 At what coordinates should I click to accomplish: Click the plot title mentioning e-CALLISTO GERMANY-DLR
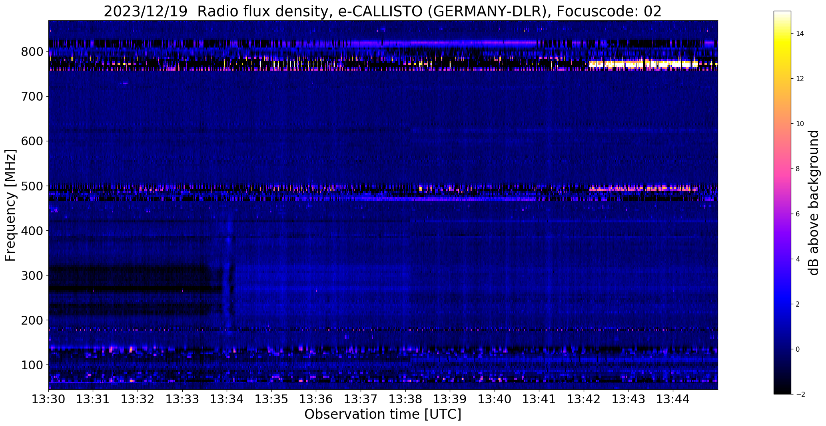tap(383, 11)
